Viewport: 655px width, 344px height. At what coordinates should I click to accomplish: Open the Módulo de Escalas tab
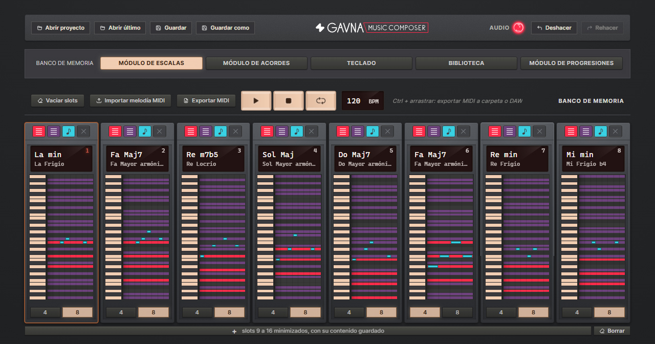point(151,63)
